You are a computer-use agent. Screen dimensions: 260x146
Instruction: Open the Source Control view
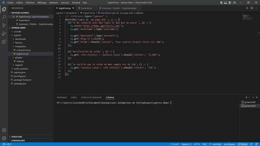[x=4, y=25]
